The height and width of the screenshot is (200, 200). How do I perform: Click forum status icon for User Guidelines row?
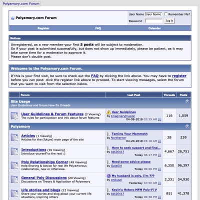click(14, 115)
